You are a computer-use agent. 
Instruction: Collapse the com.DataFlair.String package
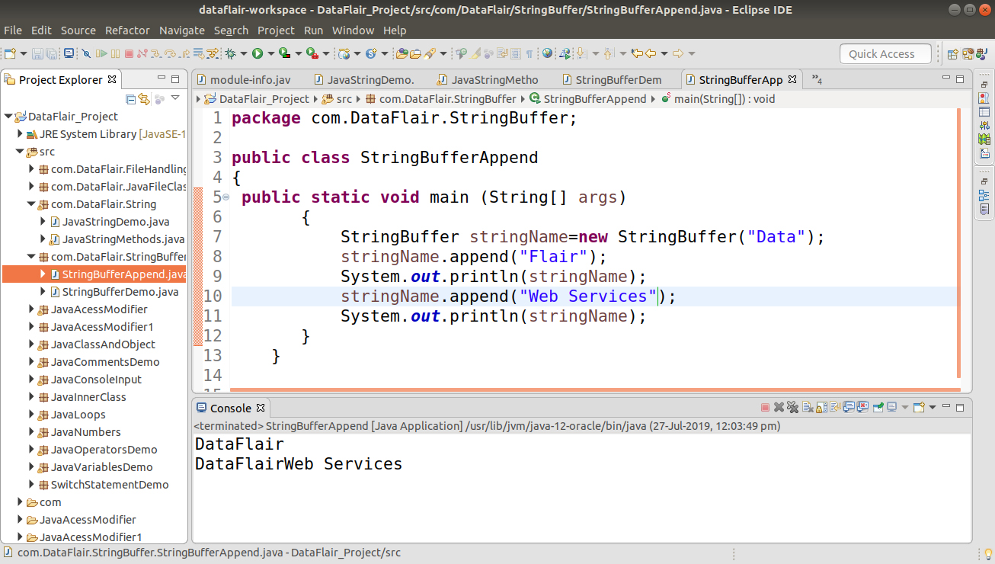click(31, 203)
